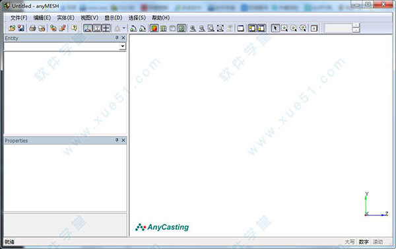Expand the Entity panel combo box
This screenshot has height=249, width=396.
123,46
